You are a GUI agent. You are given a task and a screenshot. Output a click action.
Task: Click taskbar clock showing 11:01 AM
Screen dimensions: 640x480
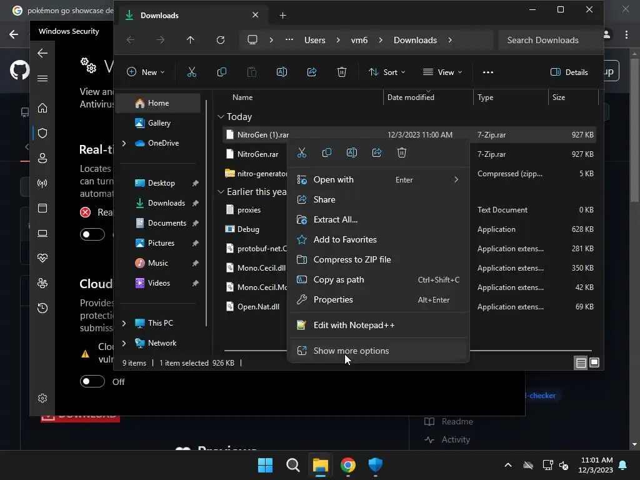click(x=596, y=465)
